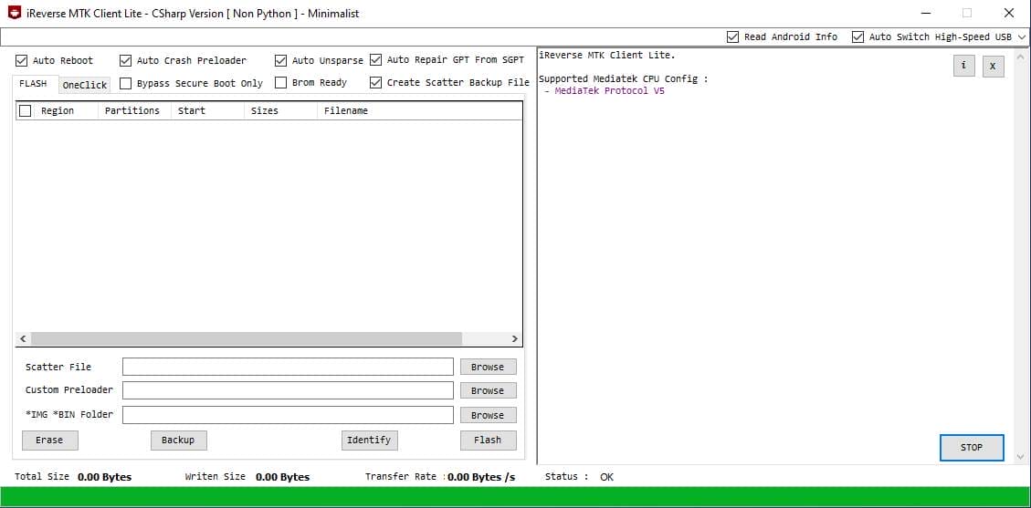Check the select-all box in partition table header
Screen dimensions: 1031x508
(x=25, y=111)
